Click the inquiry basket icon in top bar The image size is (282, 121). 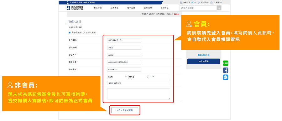point(211,3)
